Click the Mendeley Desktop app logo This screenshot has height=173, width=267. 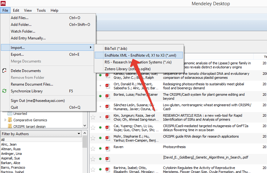[3, 3]
